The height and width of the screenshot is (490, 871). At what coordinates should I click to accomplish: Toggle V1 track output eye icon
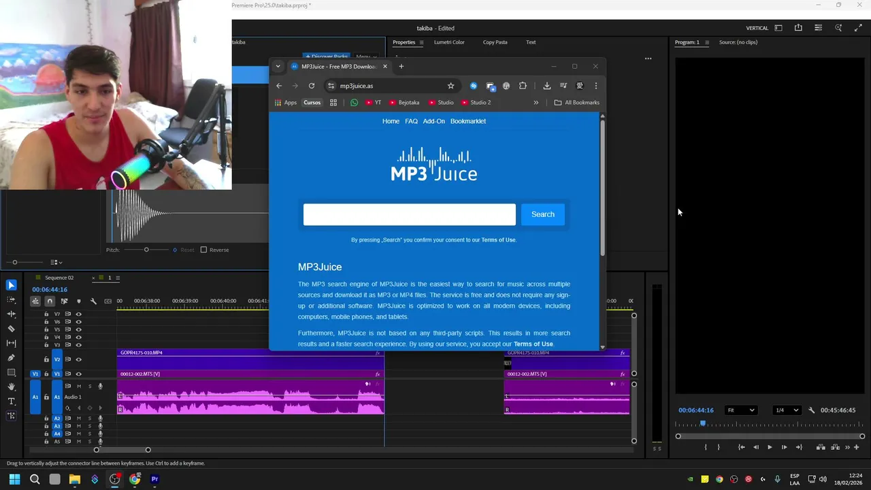pyautogui.click(x=78, y=374)
